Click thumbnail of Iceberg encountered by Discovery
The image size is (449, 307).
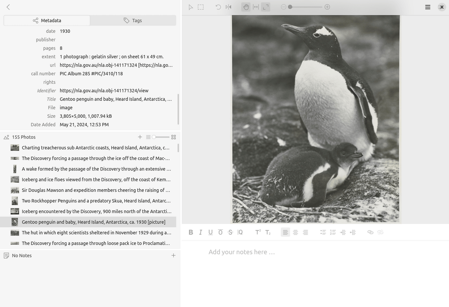pyautogui.click(x=15, y=211)
